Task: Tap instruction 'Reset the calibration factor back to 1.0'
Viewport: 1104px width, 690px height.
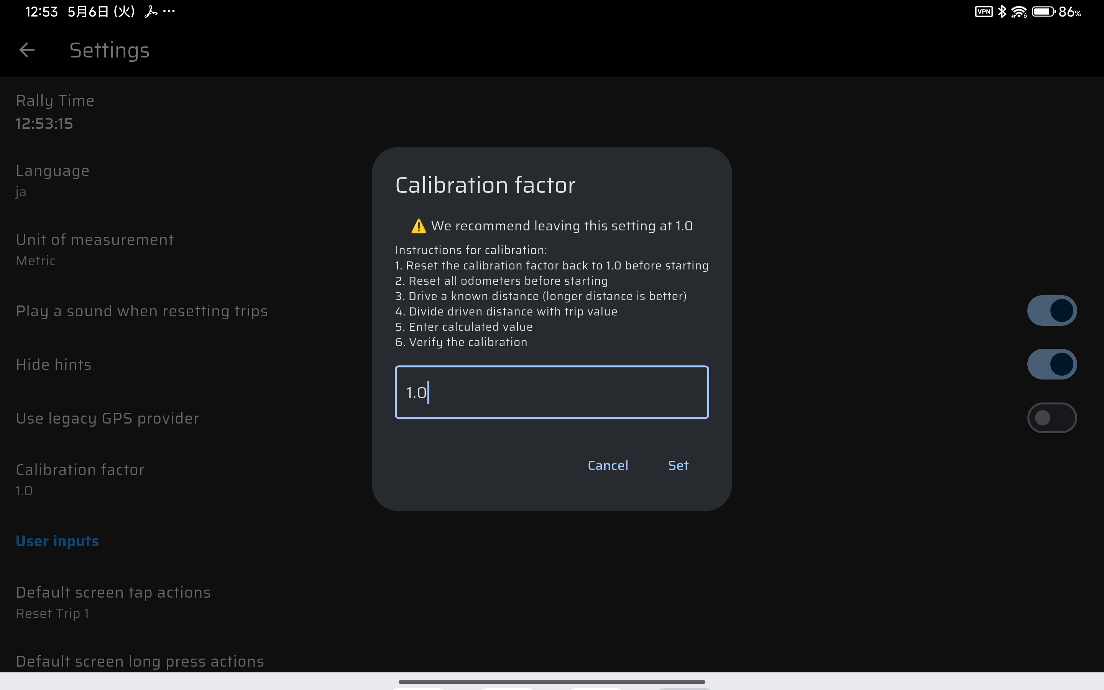Action: (x=552, y=266)
